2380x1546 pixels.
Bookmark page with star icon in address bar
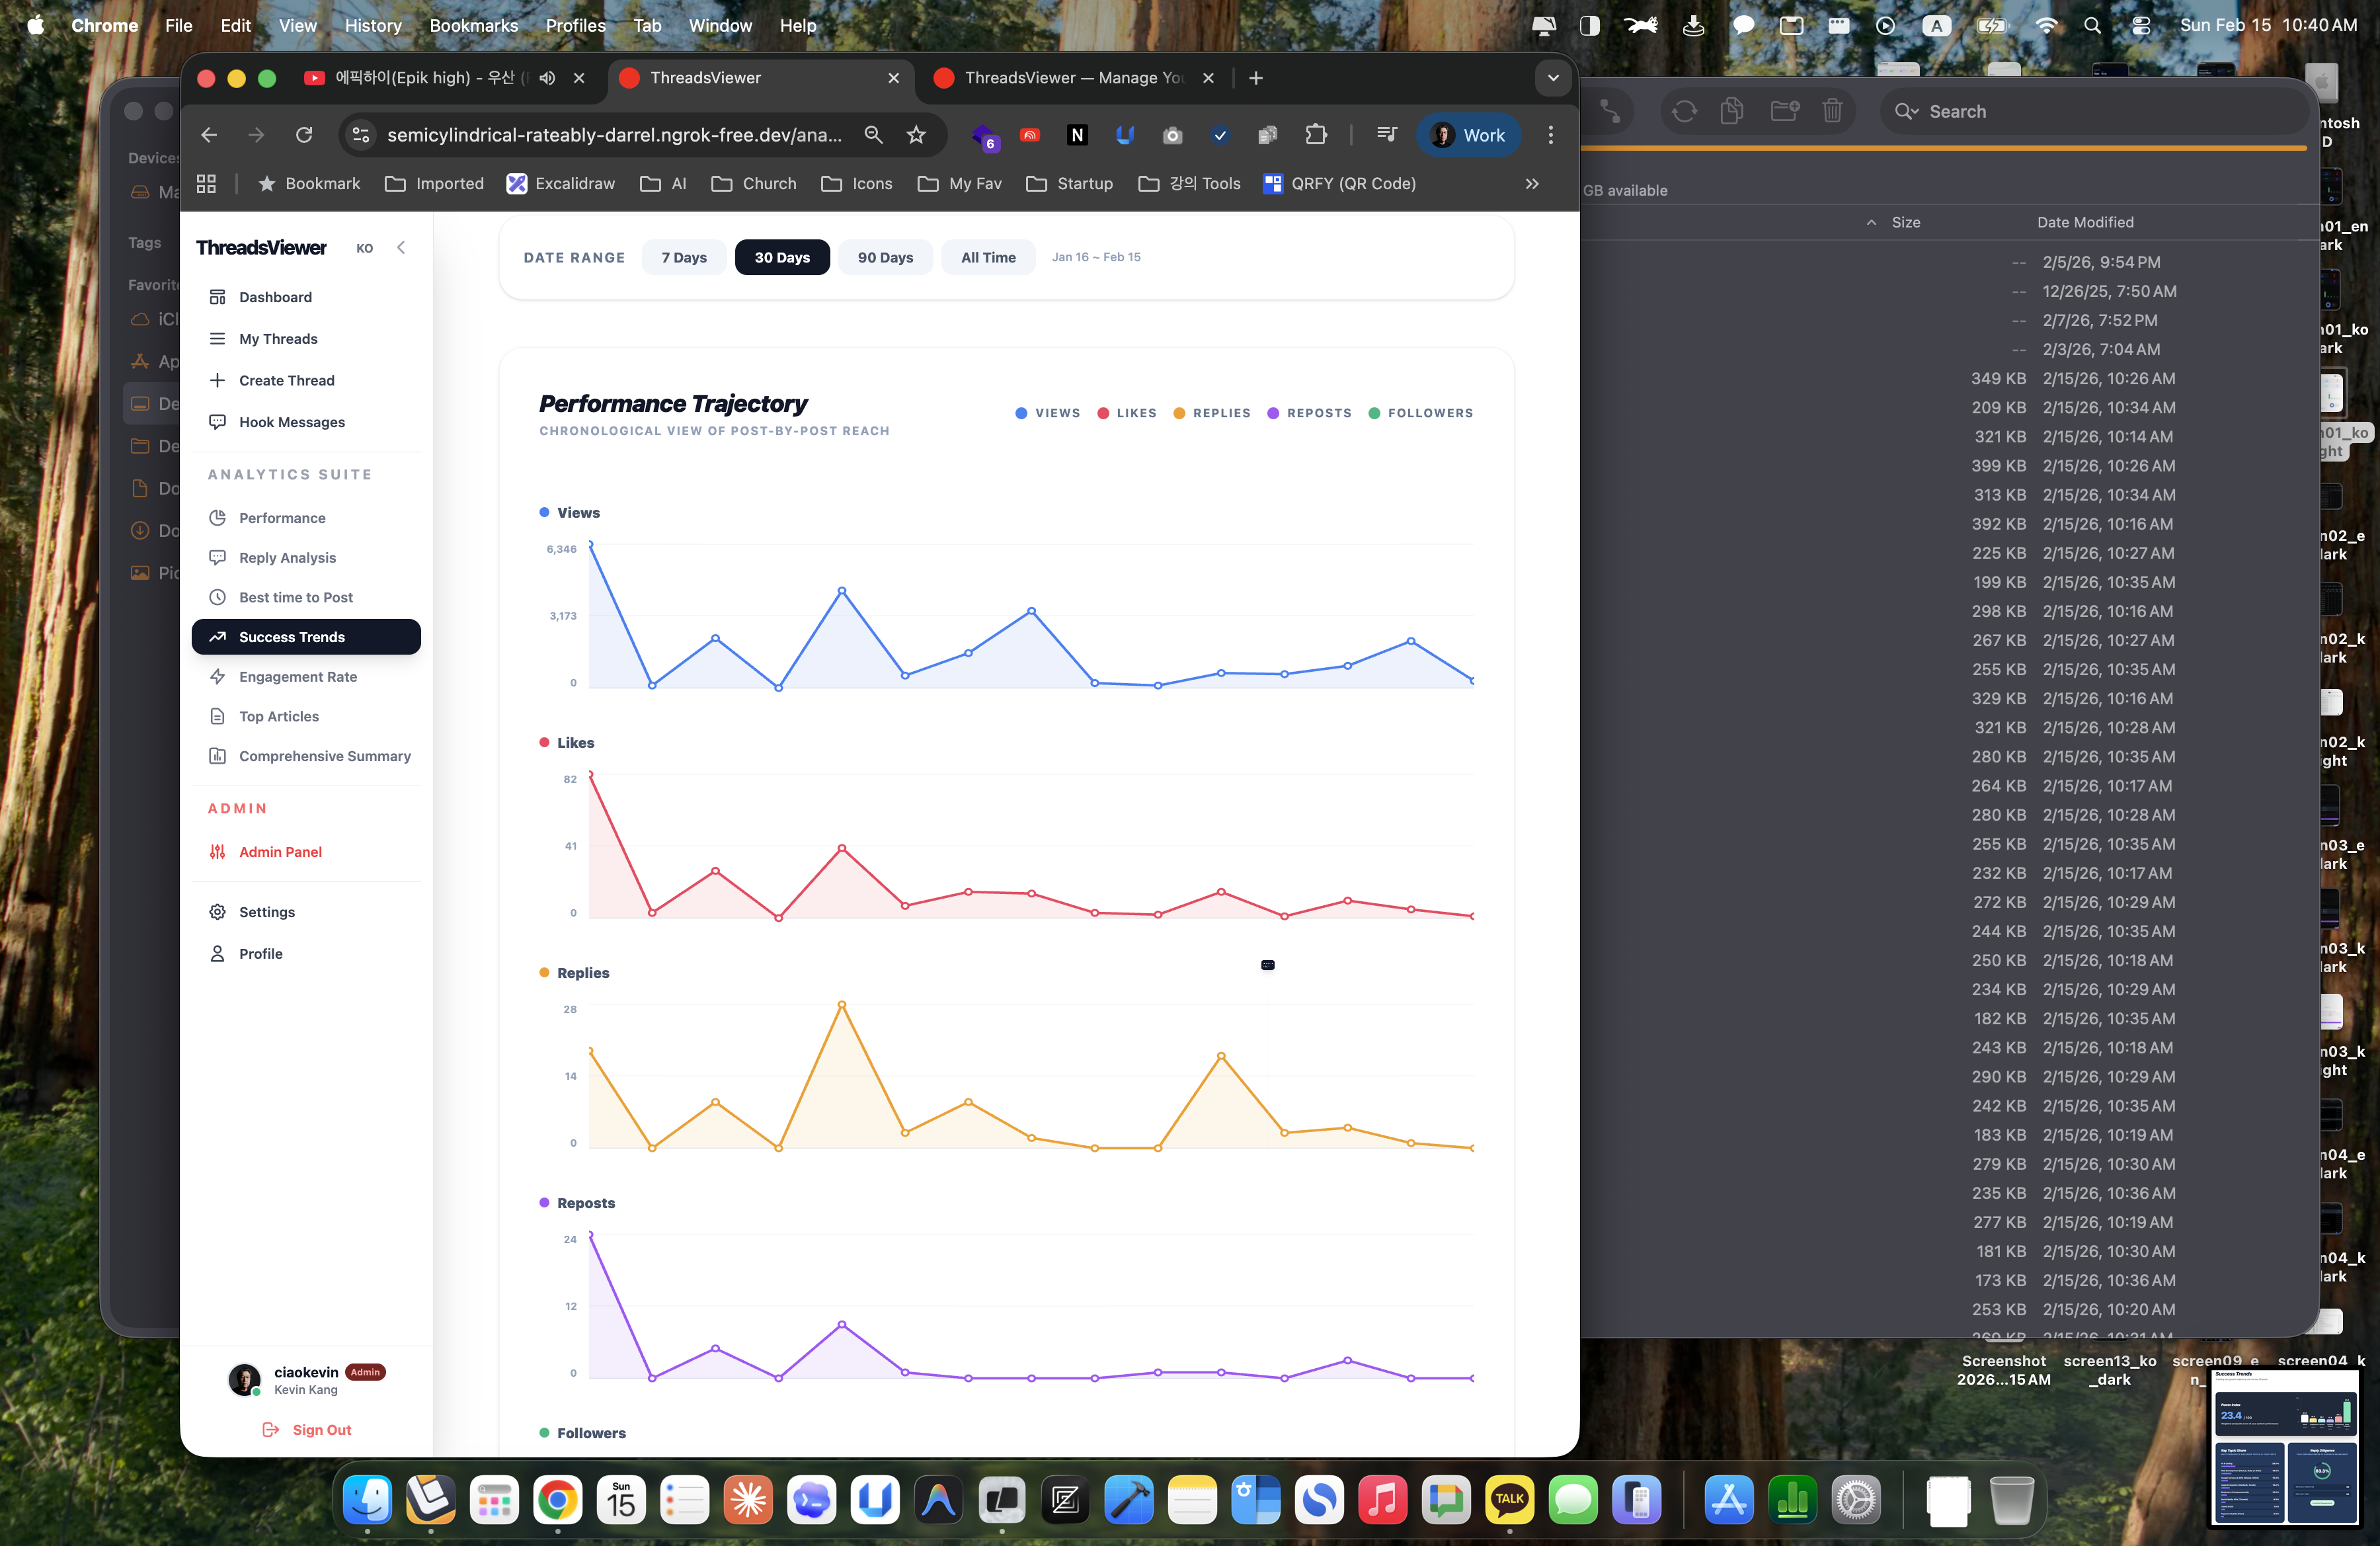pyautogui.click(x=916, y=135)
